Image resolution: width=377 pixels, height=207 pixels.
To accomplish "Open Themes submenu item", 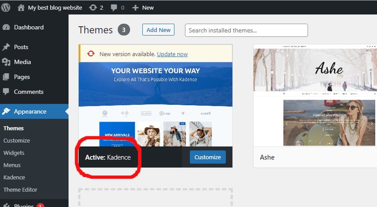I will coord(14,128).
